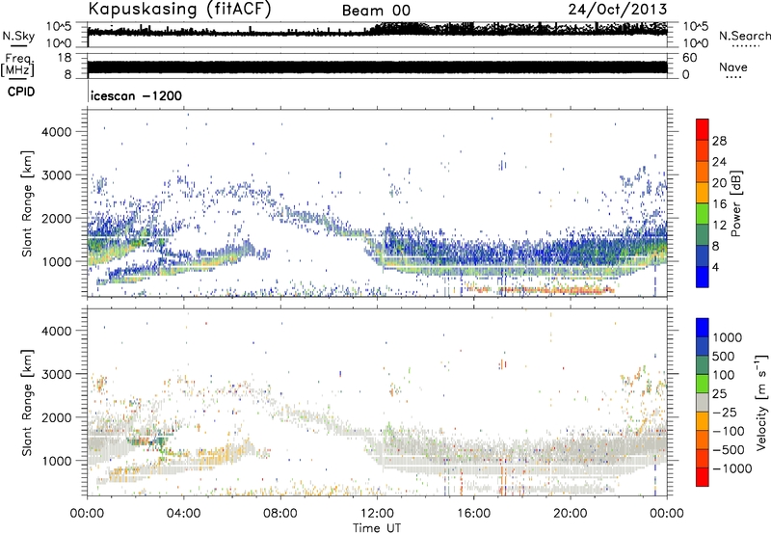Click the '16' tick on Power colorbar

click(x=719, y=204)
